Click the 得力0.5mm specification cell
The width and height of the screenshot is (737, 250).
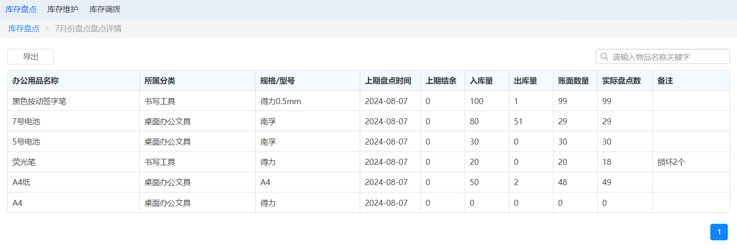tap(281, 101)
